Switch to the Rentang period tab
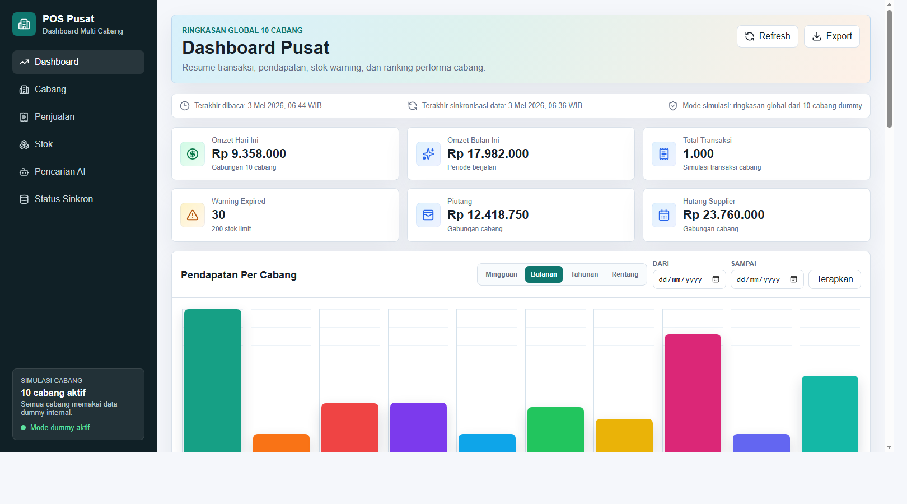This screenshot has width=907, height=504. 625,274
